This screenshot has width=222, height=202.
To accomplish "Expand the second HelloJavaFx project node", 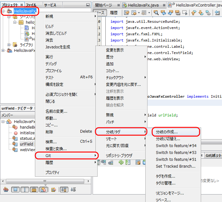I will pos(3,50).
